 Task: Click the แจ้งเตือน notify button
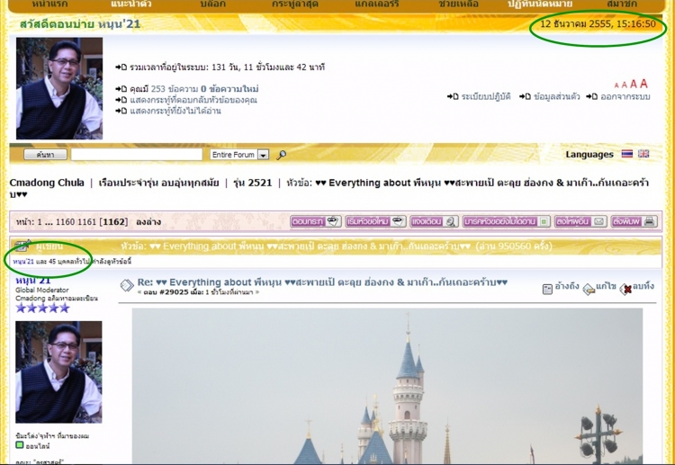tap(434, 221)
